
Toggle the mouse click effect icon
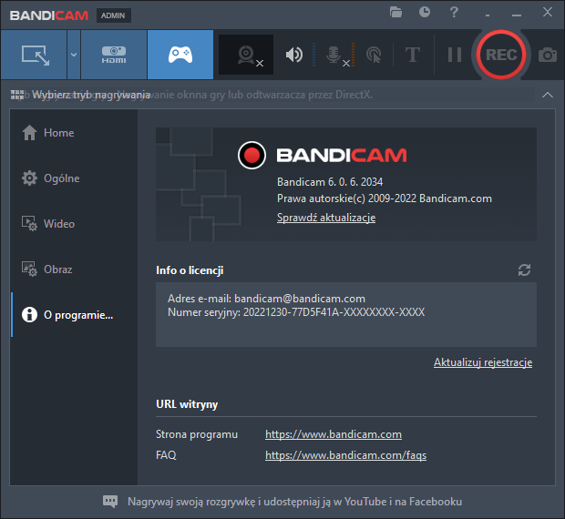click(x=374, y=55)
